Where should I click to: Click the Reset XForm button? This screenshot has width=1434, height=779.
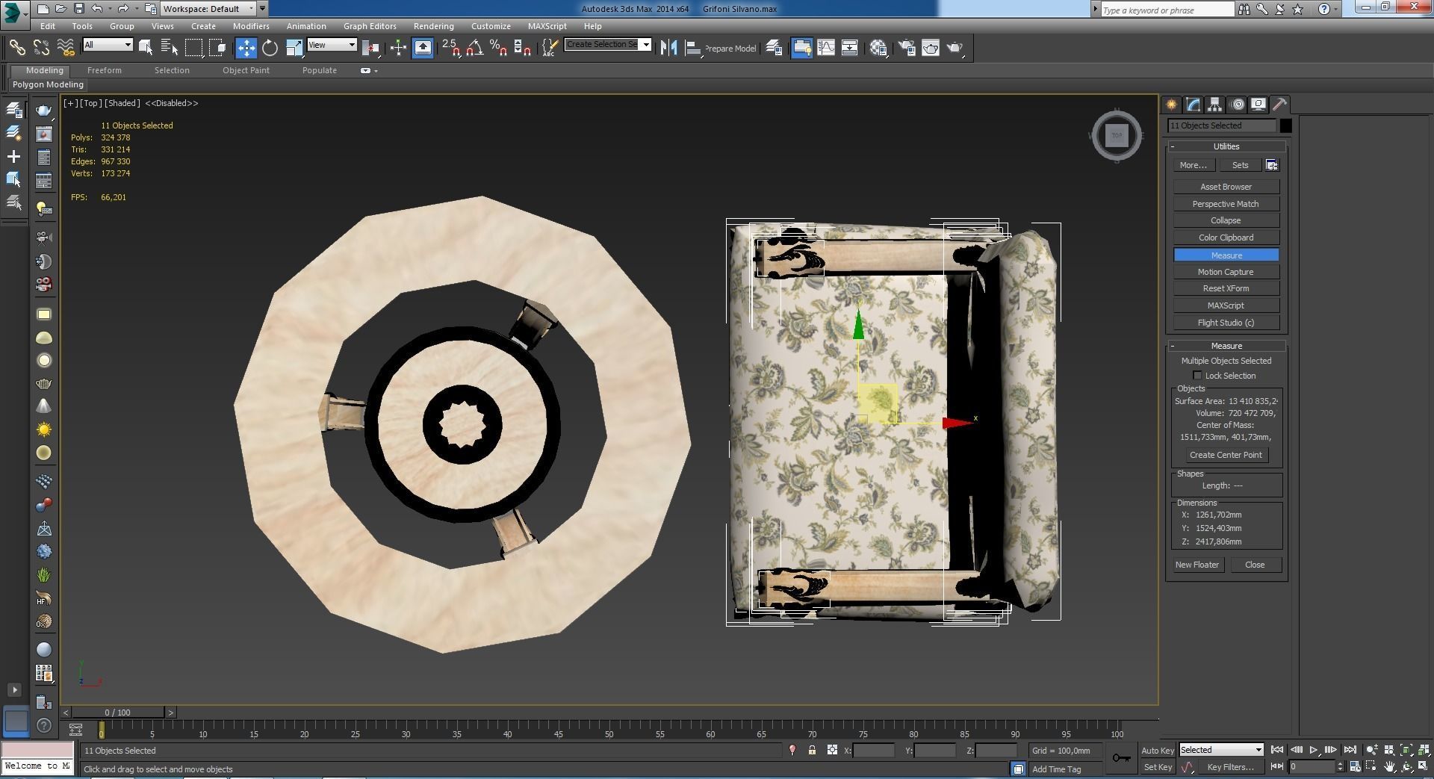(x=1226, y=288)
